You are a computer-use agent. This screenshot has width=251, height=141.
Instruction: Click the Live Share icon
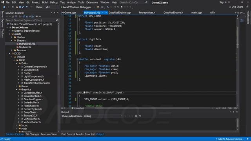230,7
